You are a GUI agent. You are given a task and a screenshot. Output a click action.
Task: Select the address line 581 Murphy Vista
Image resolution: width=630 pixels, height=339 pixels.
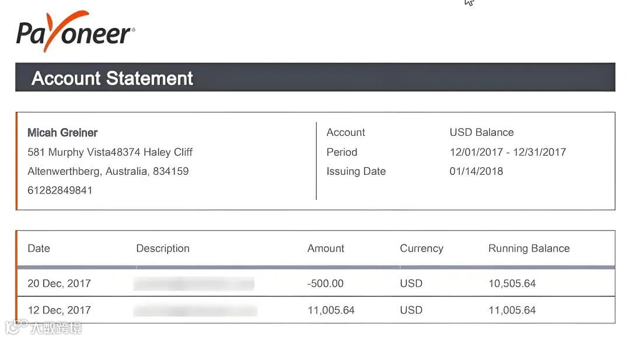(110, 153)
